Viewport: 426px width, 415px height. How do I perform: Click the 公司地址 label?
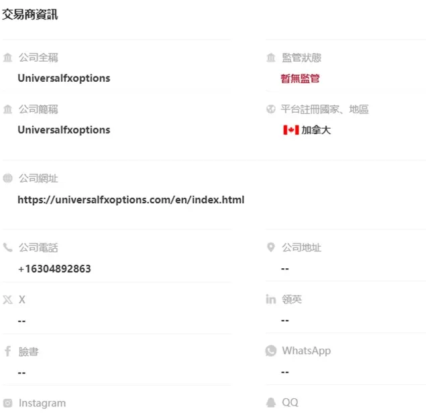click(x=302, y=247)
